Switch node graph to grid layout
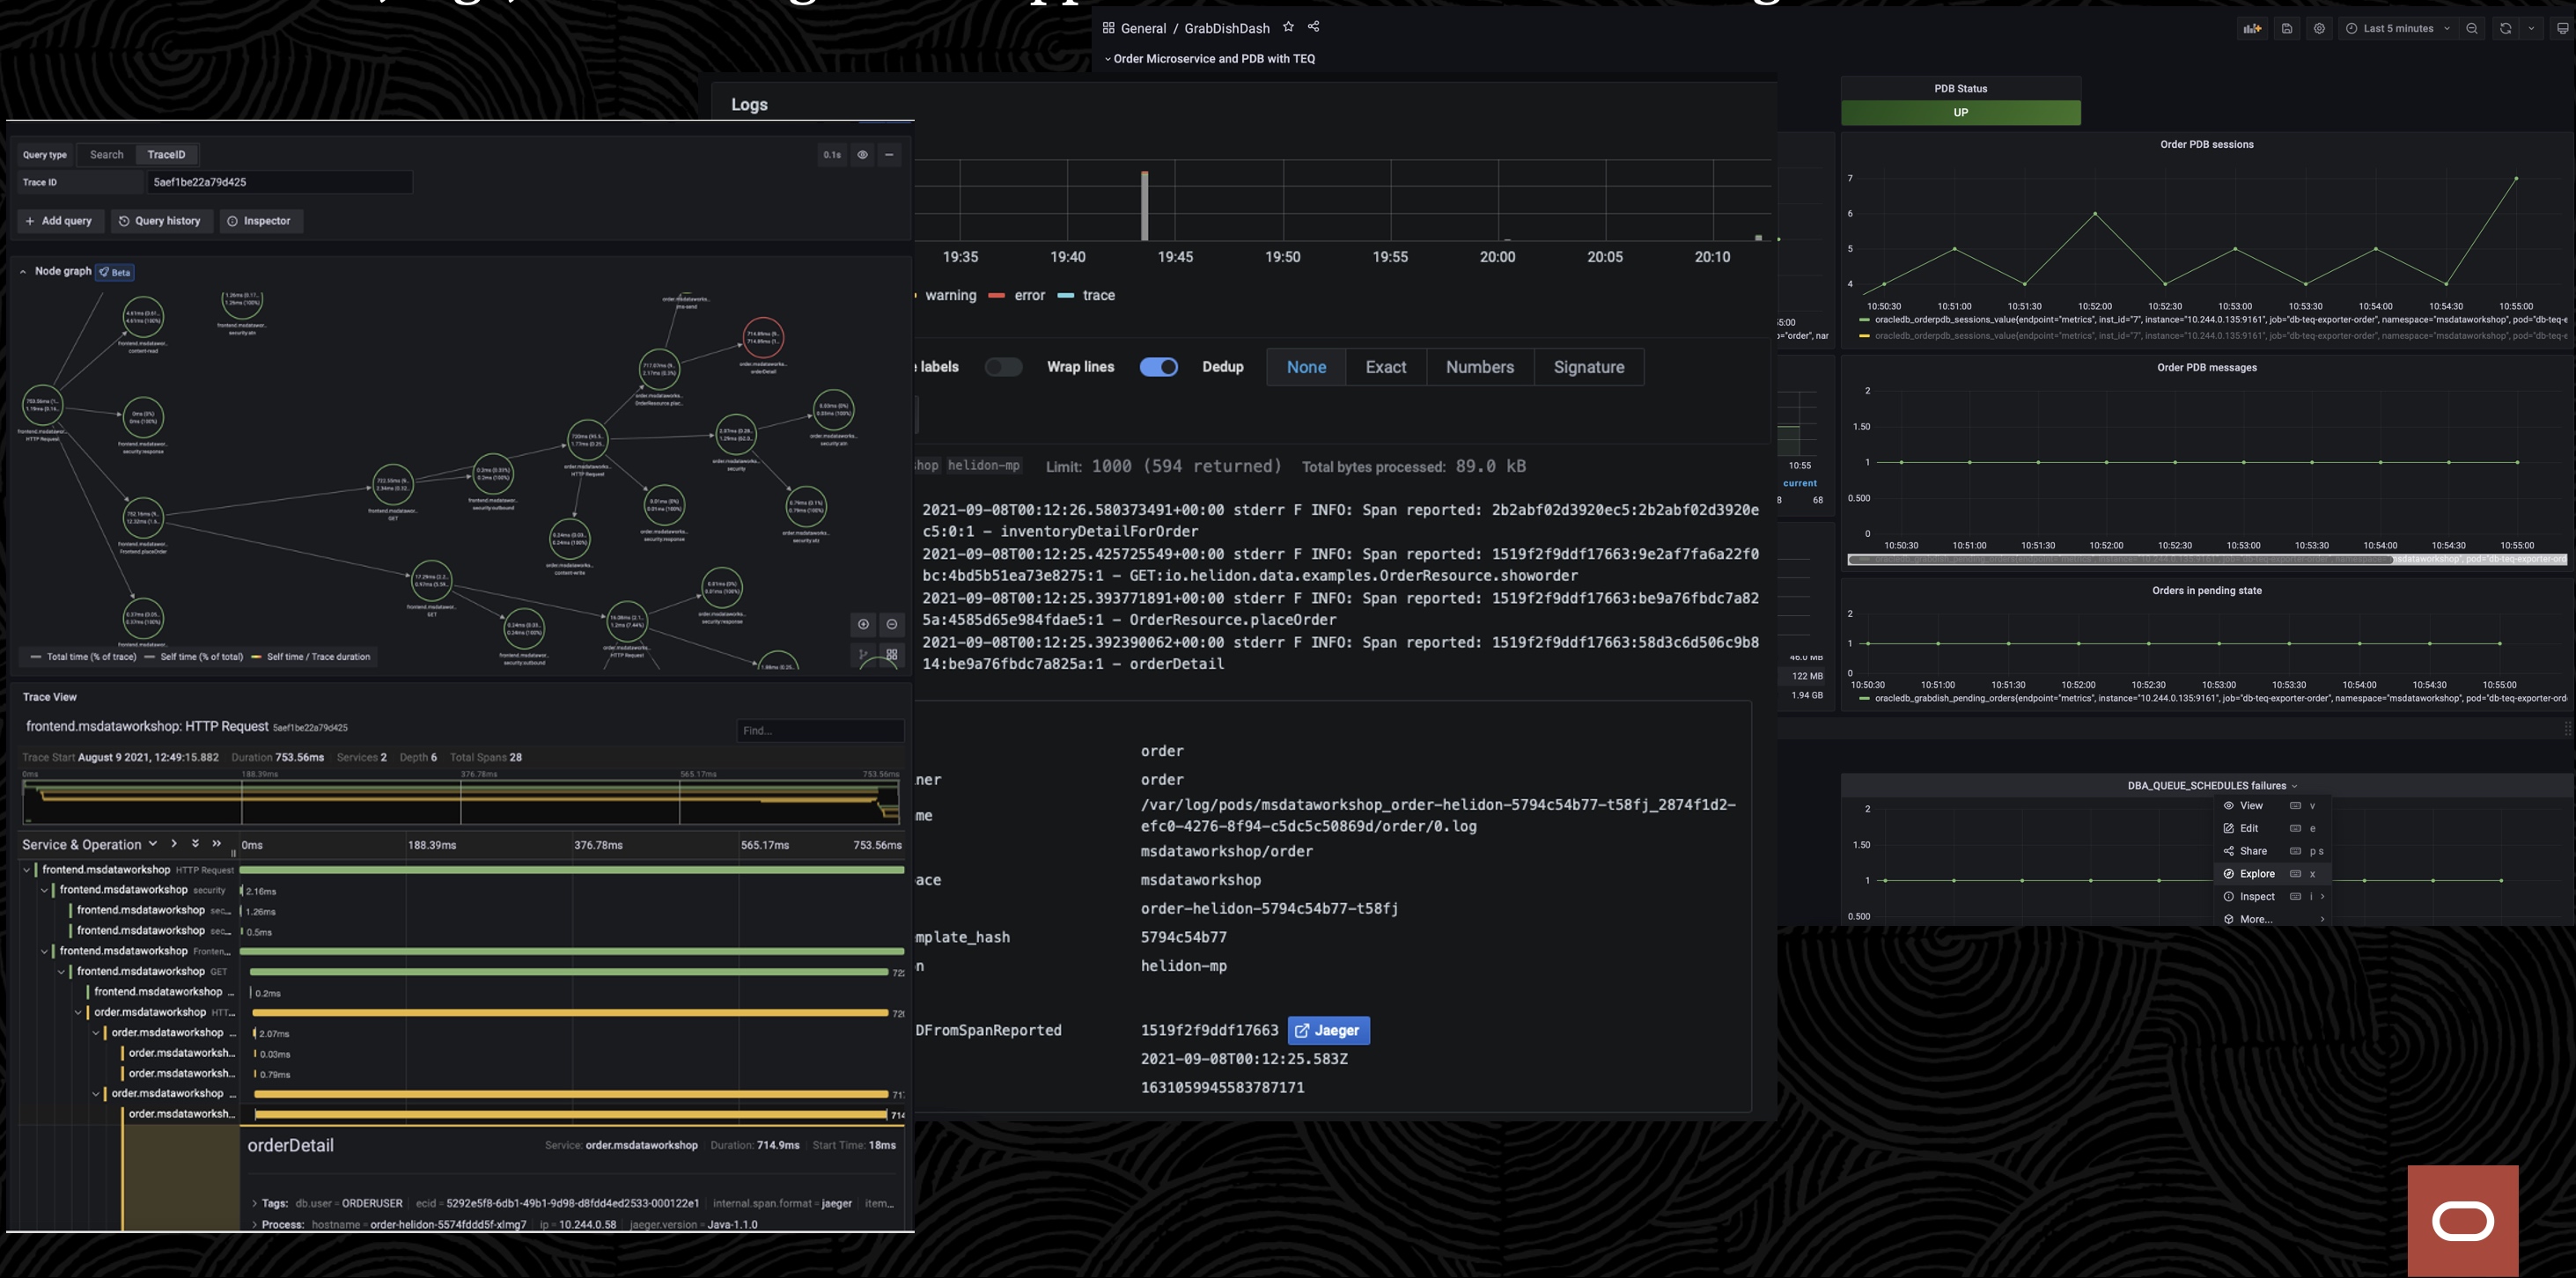2576x1278 pixels. click(x=889, y=655)
